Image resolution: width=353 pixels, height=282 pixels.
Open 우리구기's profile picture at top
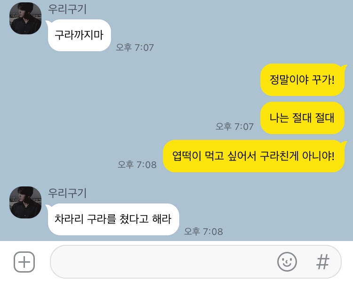pyautogui.click(x=25, y=18)
